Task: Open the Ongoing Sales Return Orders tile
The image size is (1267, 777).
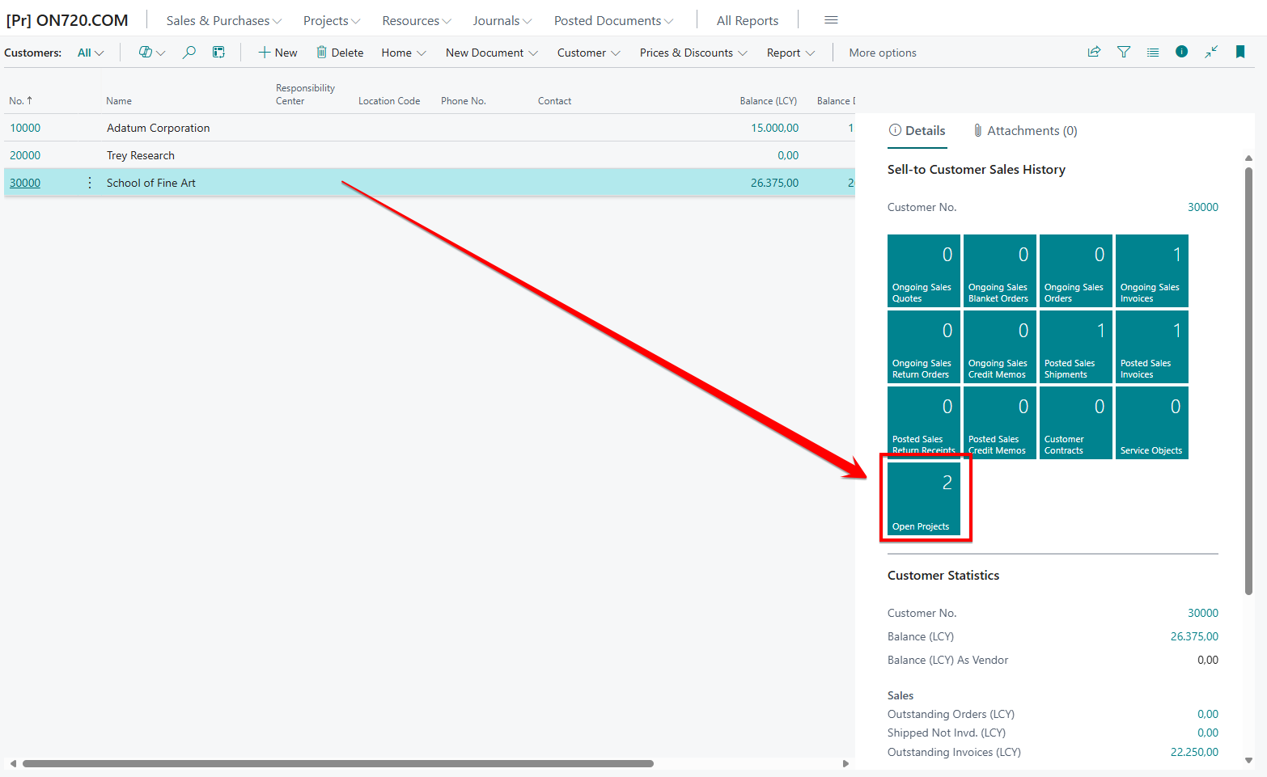Action: pyautogui.click(x=924, y=347)
